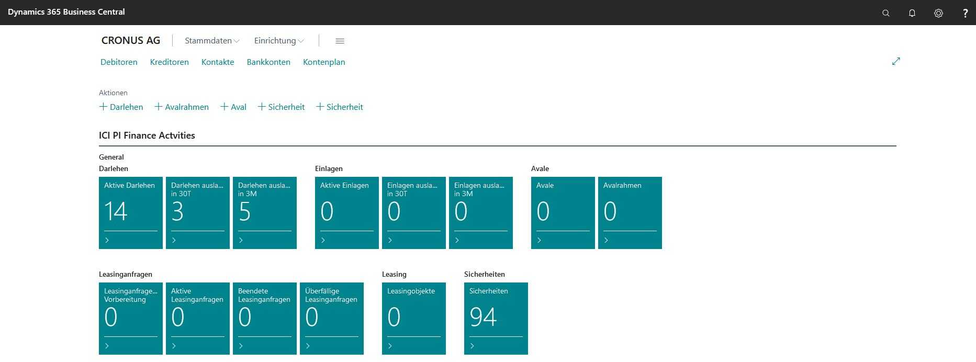Open the Debitoren navigation item
Viewport: 976px width, 362px height.
[x=119, y=62]
